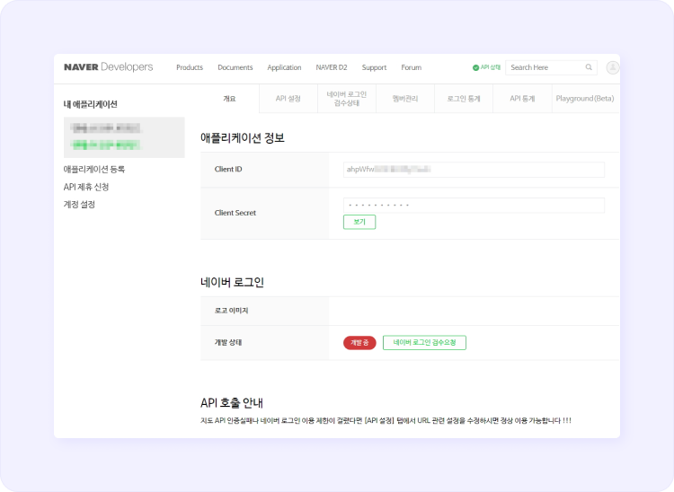Click the green API status check icon
Viewport: 674px width, 492px height.
[x=475, y=68]
